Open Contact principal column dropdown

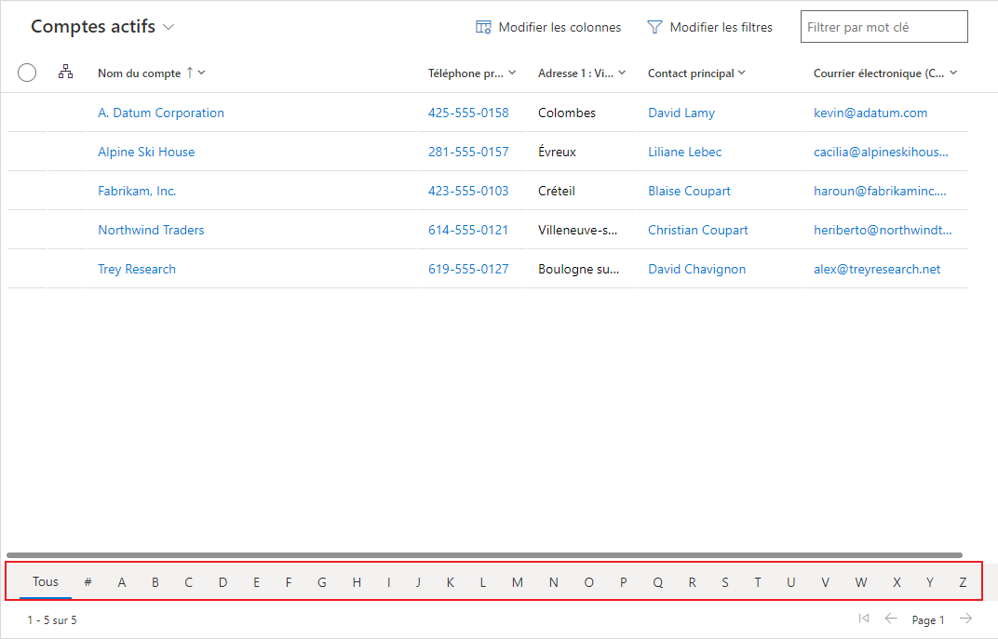click(741, 73)
